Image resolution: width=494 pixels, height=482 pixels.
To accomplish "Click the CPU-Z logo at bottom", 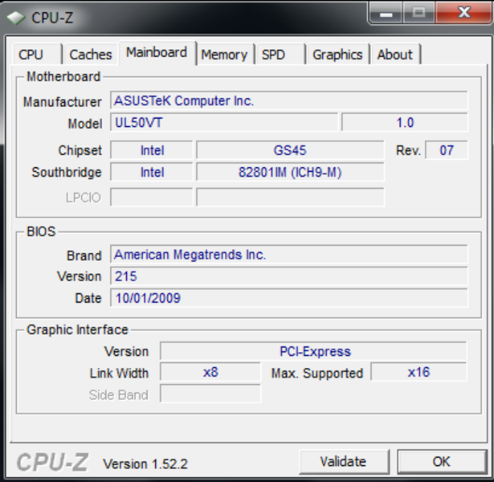I will 52,463.
